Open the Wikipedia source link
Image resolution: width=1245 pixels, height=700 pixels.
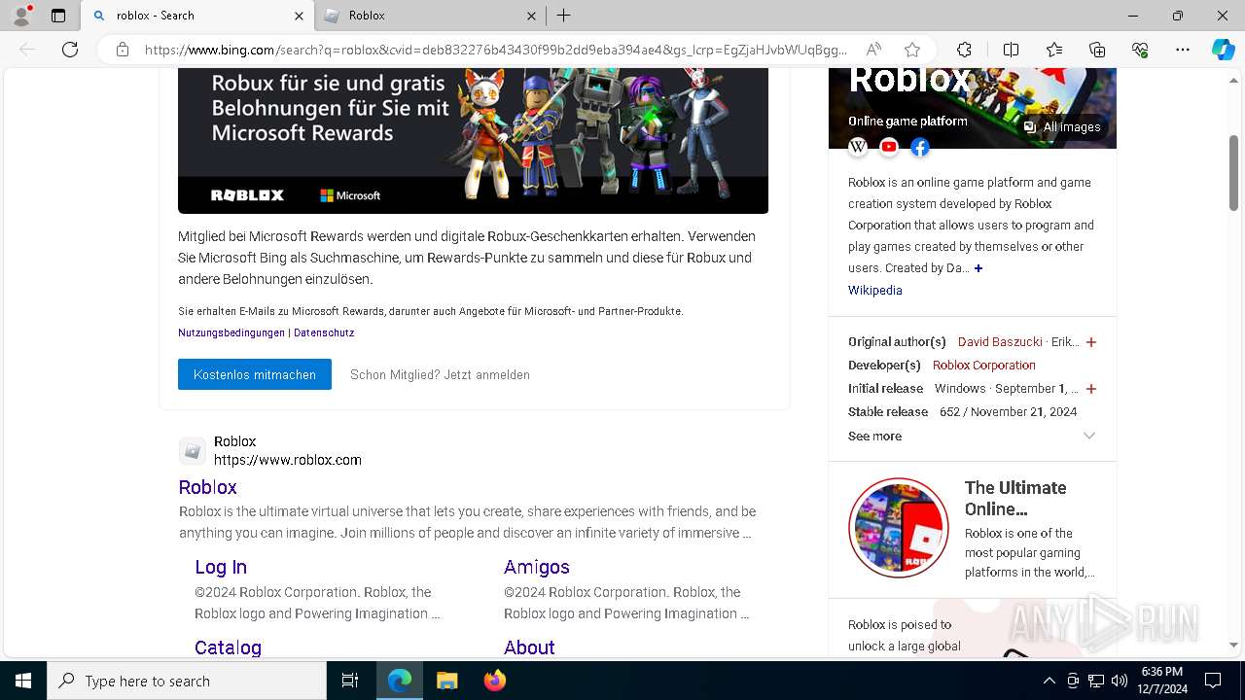[875, 291]
